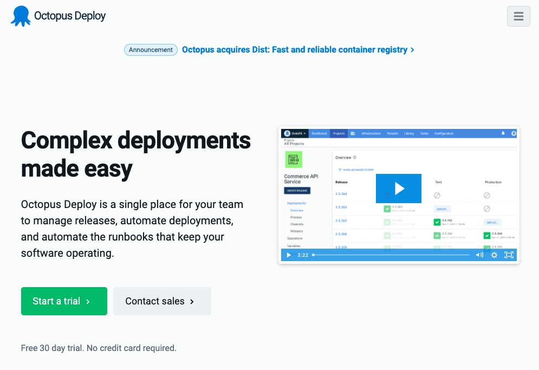Click Create Release button in the video preview

[297, 191]
